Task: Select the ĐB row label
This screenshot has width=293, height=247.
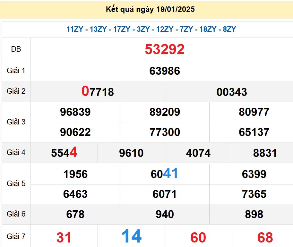Action: pyautogui.click(x=16, y=49)
